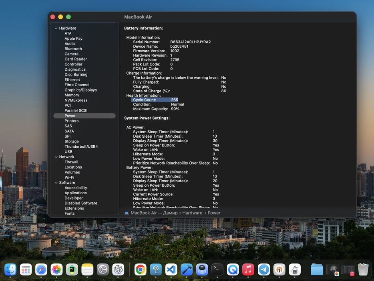The width and height of the screenshot is (374, 281).
Task: Select Camera under Hardware
Action: (71, 54)
